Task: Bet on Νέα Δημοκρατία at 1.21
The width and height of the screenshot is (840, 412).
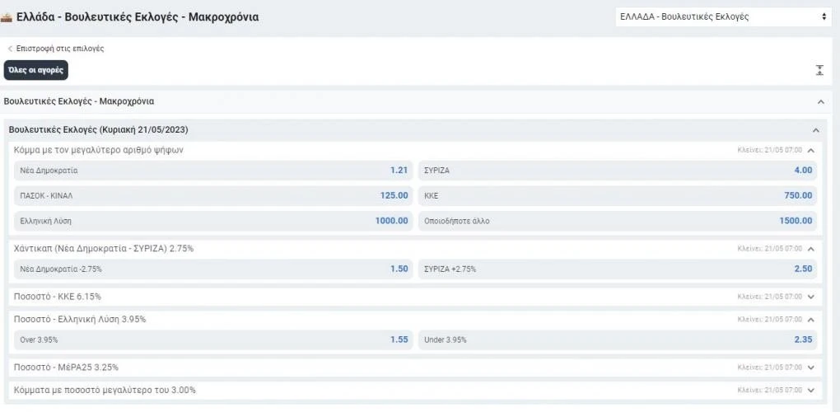Action: click(x=213, y=171)
